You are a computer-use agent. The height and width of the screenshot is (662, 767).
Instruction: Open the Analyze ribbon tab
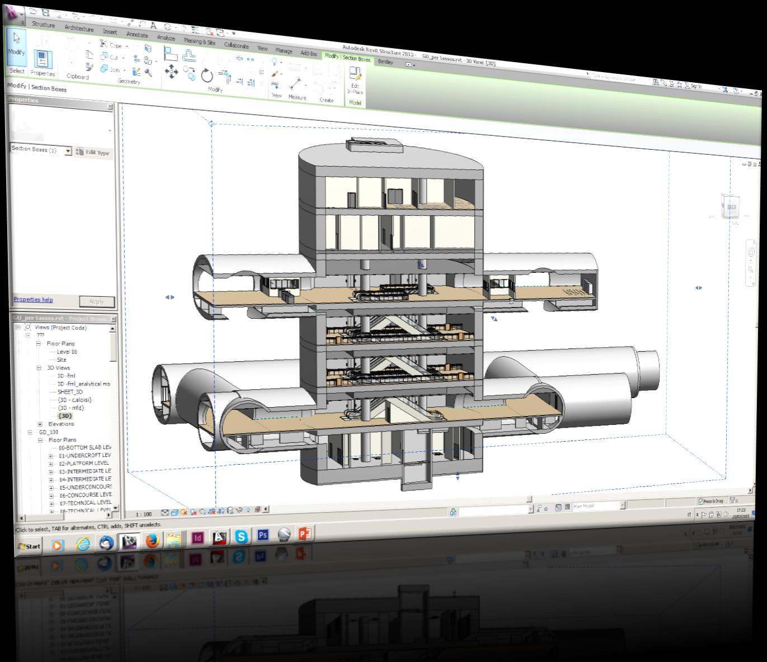[166, 38]
